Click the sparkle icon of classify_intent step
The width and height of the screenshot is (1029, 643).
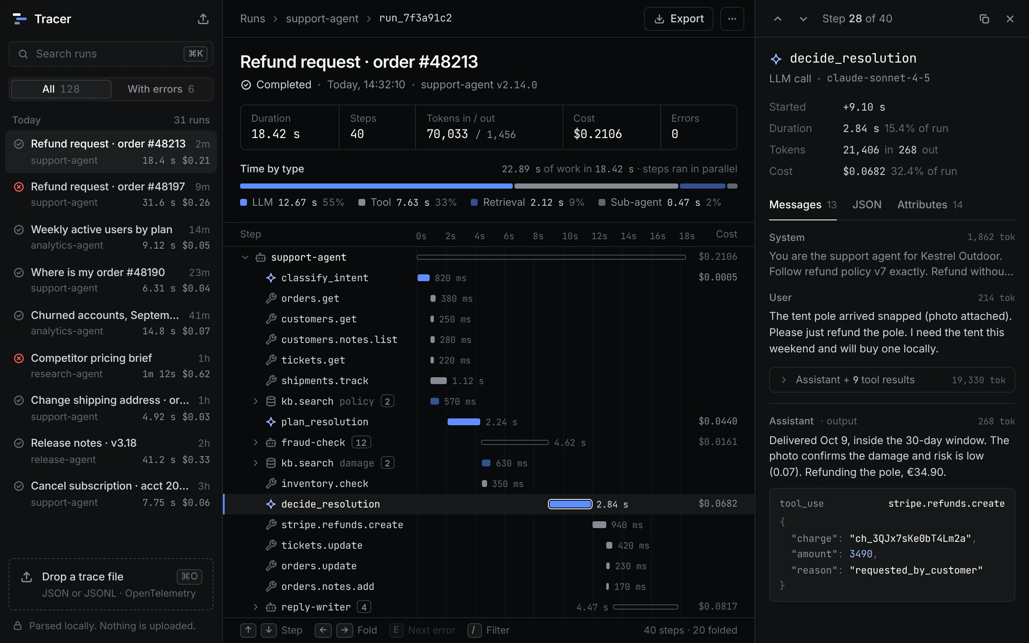pyautogui.click(x=271, y=278)
